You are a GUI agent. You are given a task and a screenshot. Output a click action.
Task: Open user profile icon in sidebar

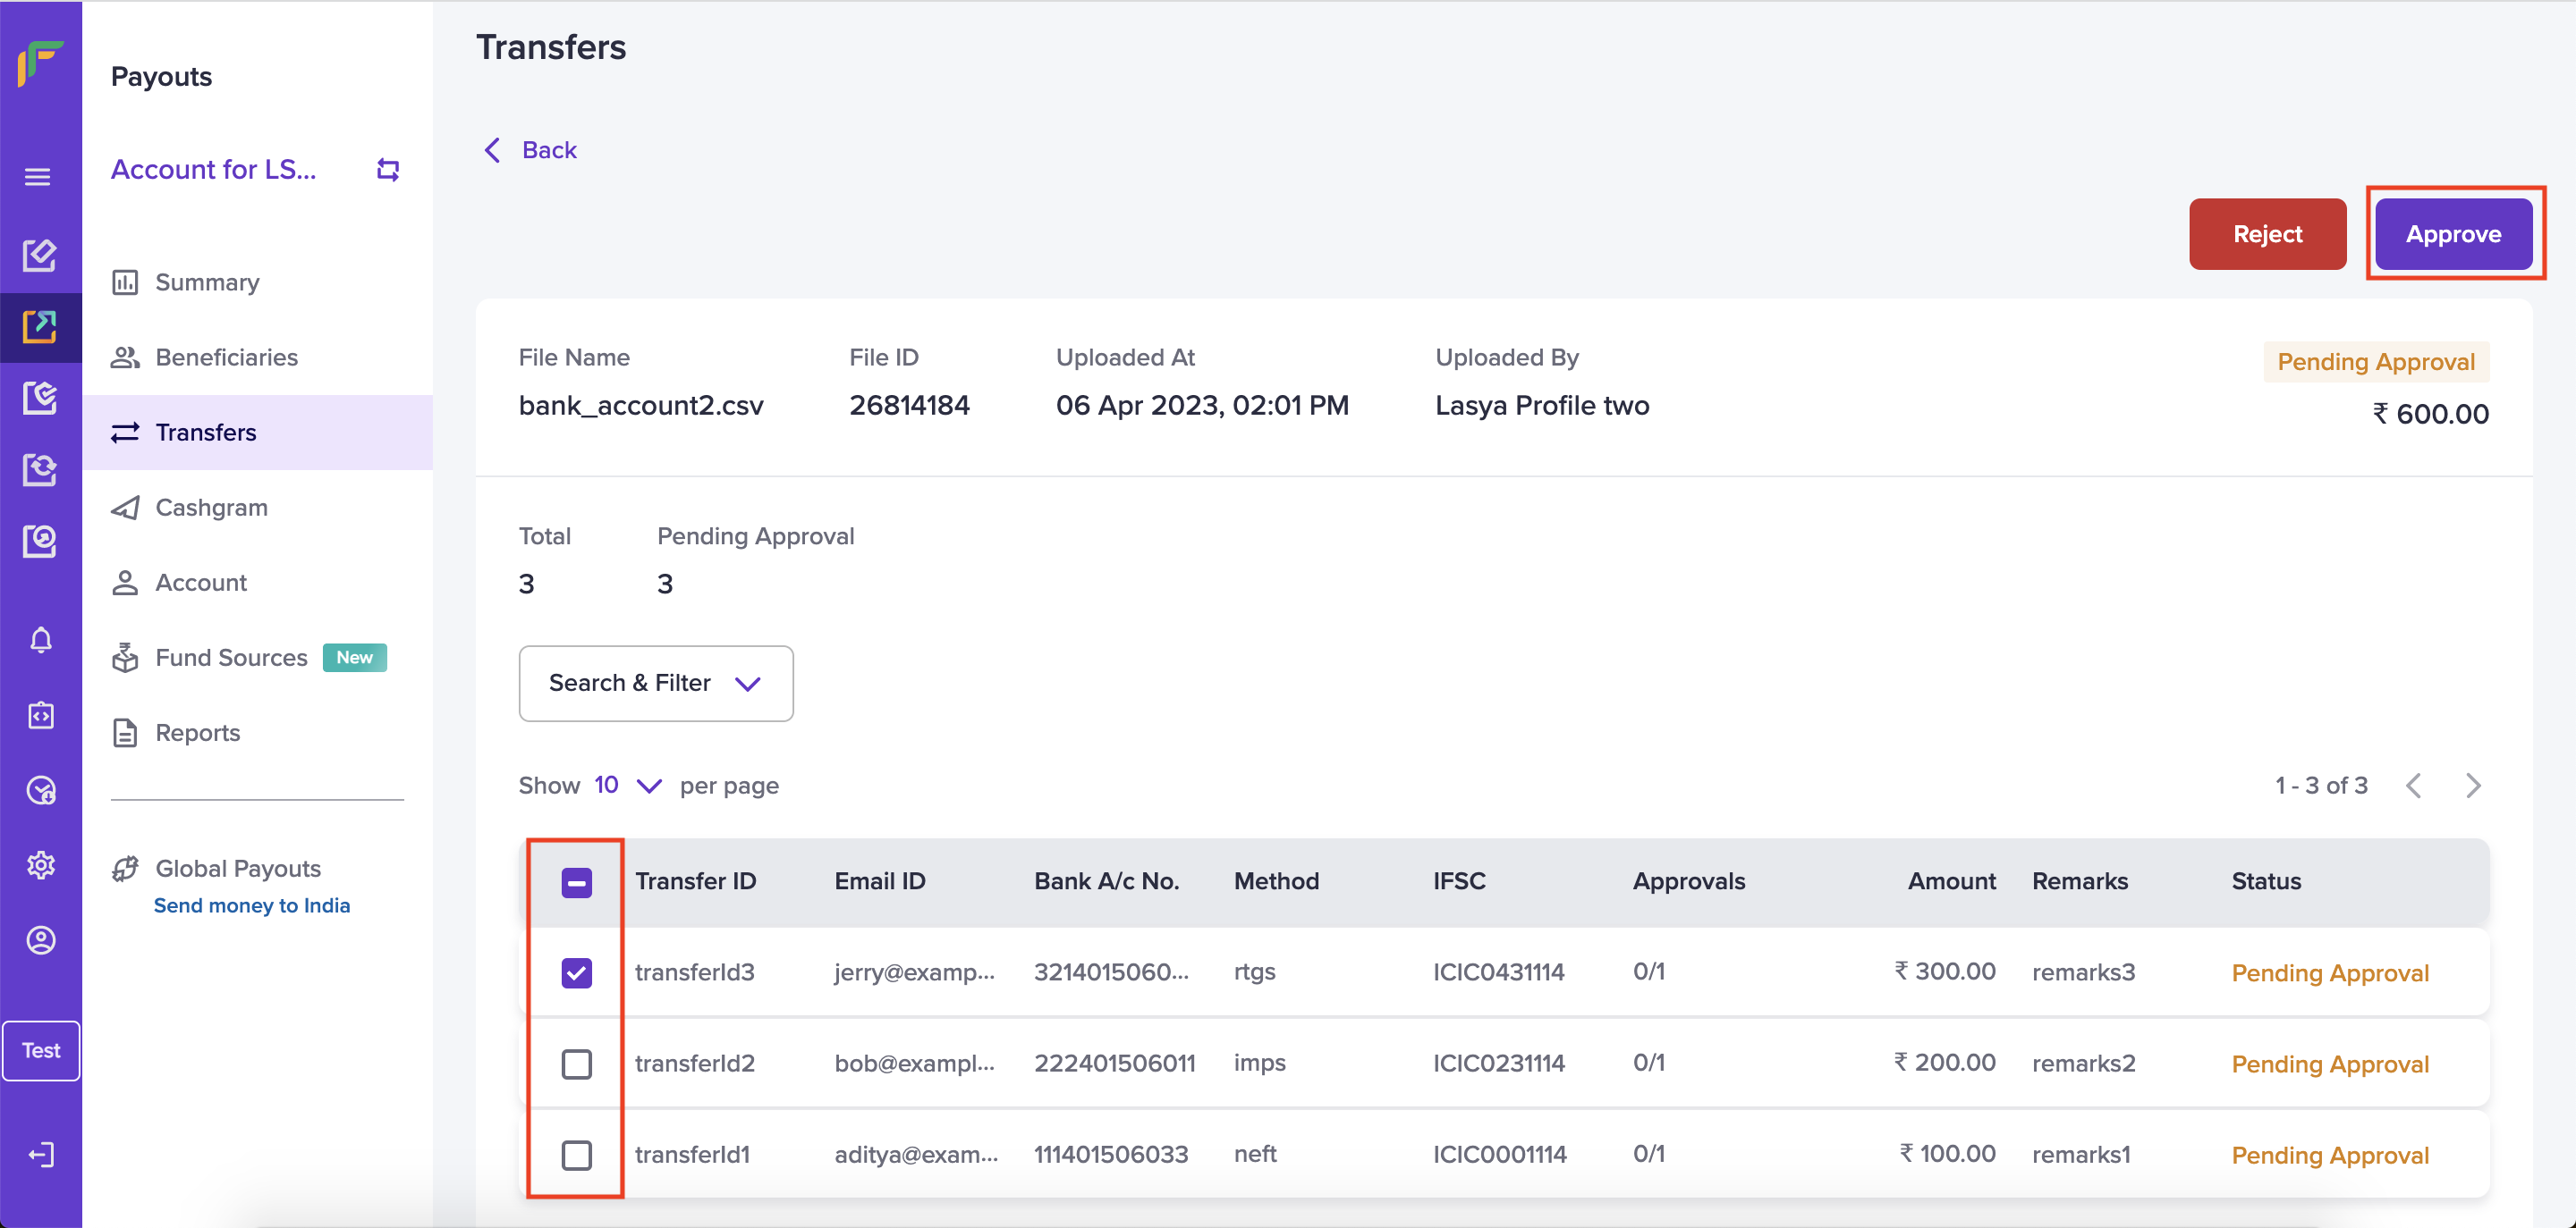40,939
